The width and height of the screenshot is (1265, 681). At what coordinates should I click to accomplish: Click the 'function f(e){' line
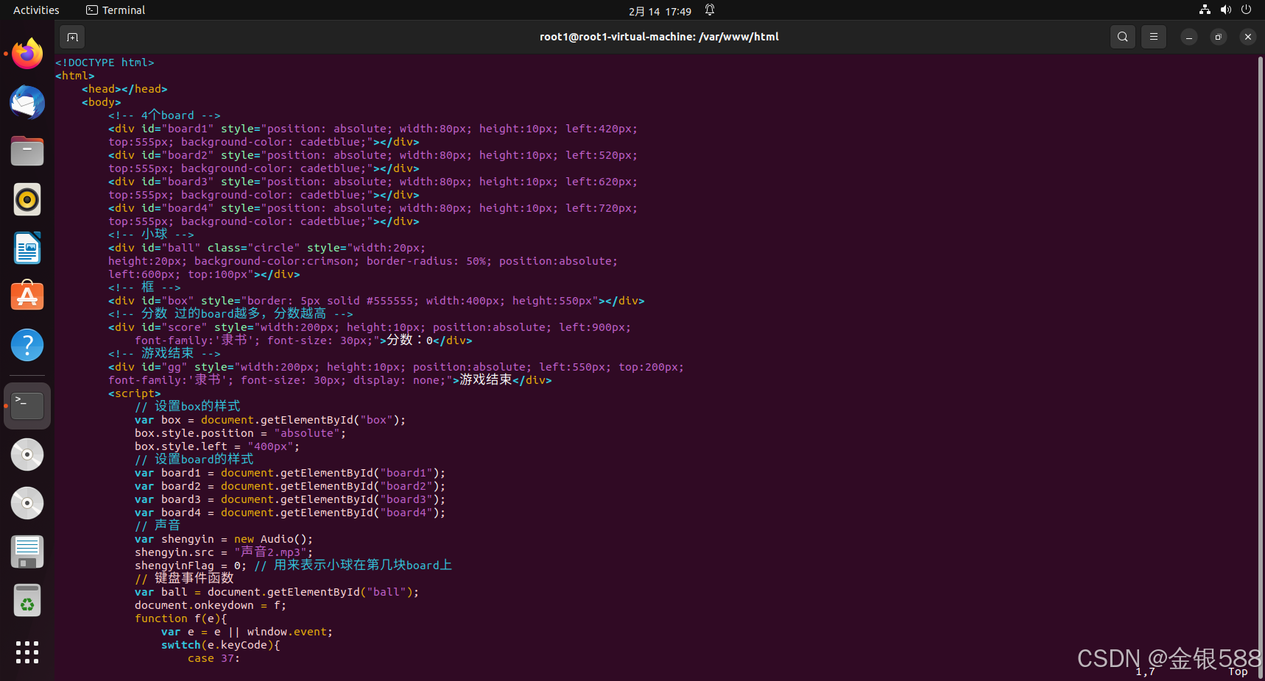coord(181,618)
